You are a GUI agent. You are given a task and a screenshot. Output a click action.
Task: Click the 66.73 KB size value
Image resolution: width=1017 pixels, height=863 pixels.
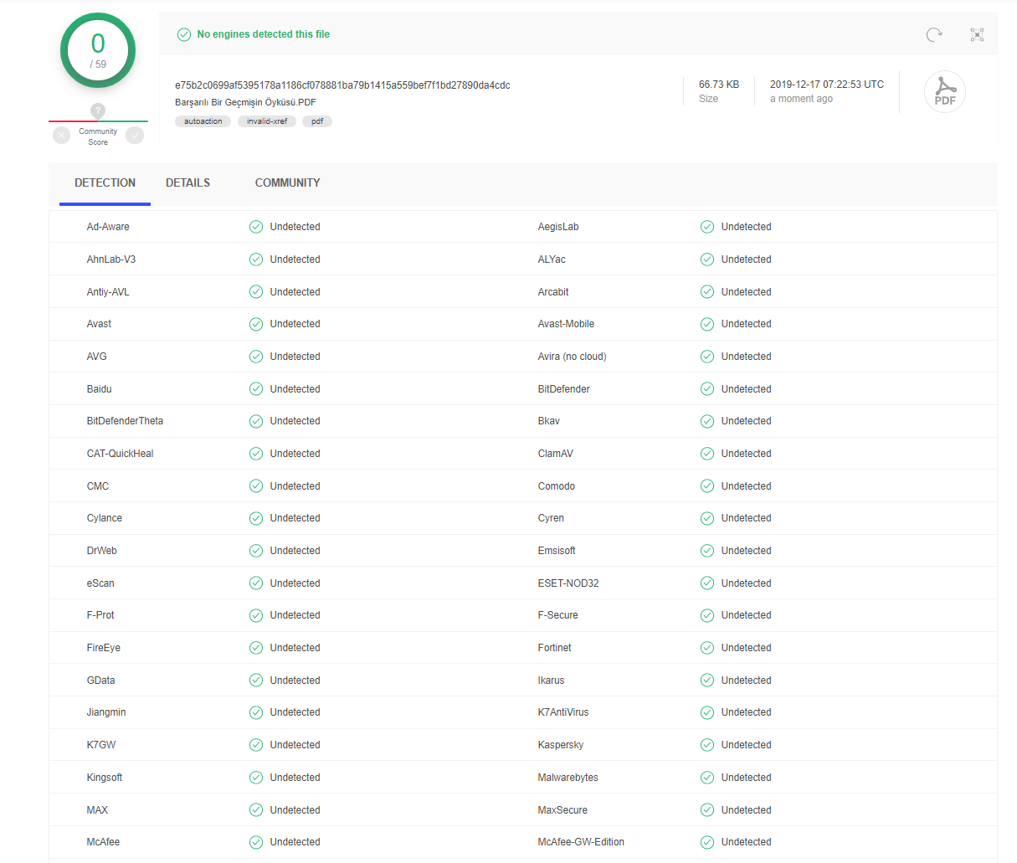point(719,85)
